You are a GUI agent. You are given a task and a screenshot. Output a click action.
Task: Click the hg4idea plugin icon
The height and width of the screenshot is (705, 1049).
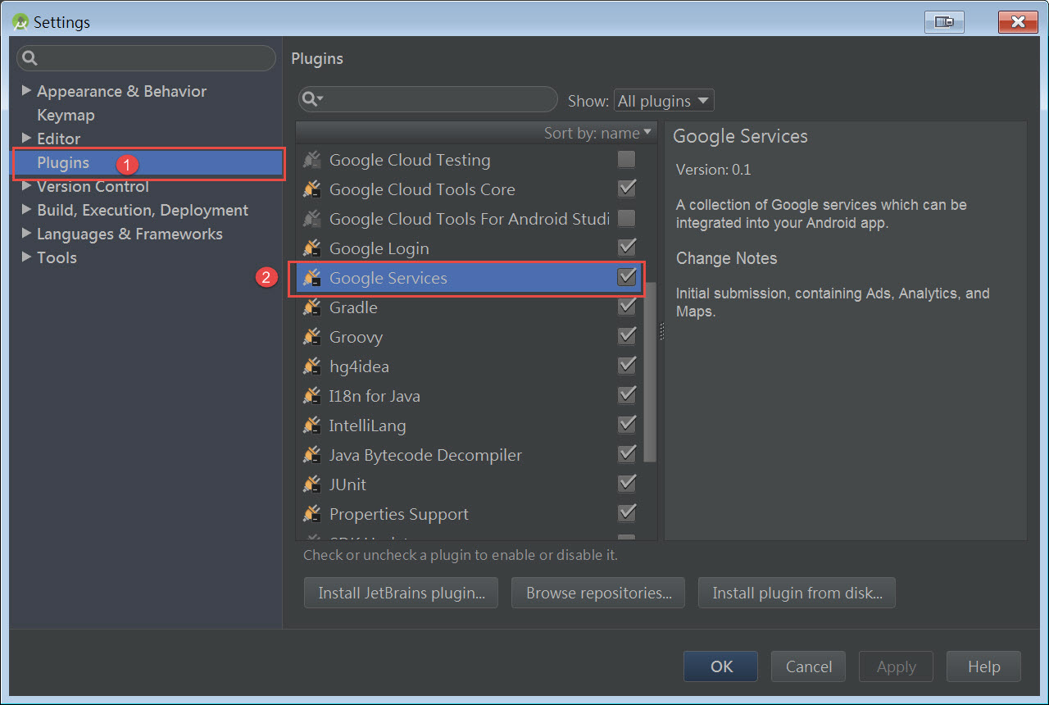pos(311,366)
